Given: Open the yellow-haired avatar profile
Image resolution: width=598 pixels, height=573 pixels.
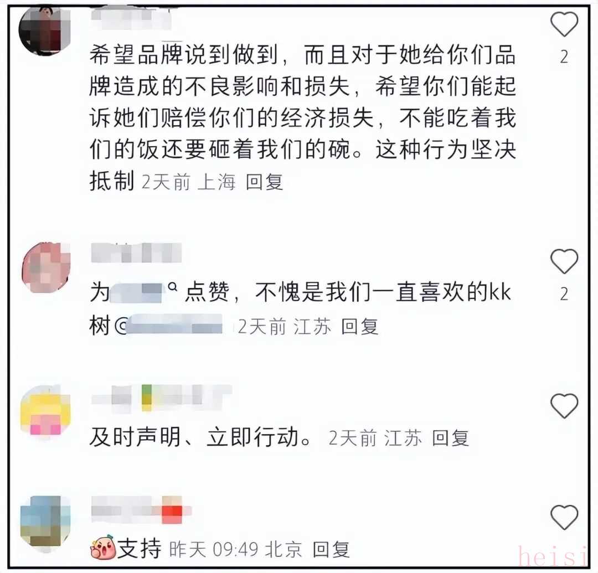Looking at the screenshot, I should pyautogui.click(x=46, y=411).
